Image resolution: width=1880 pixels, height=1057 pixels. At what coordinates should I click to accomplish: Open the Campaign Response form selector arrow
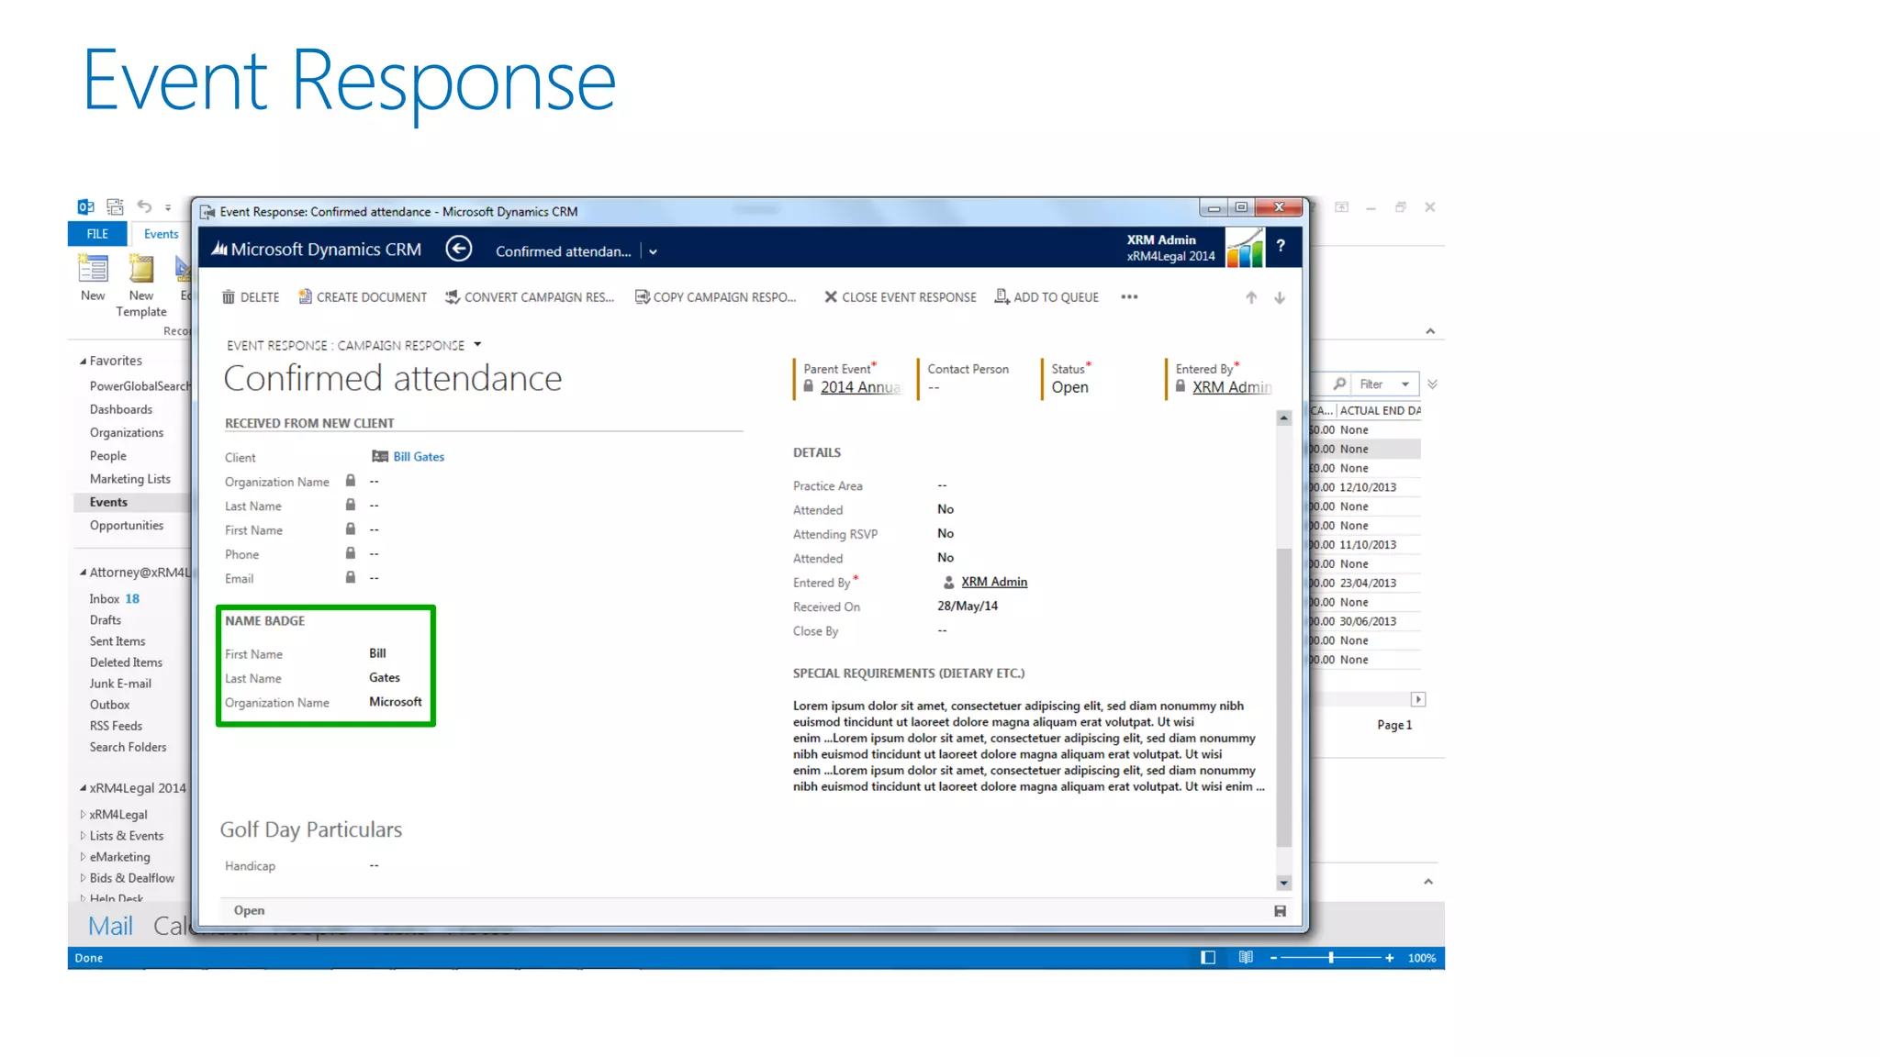click(x=477, y=345)
